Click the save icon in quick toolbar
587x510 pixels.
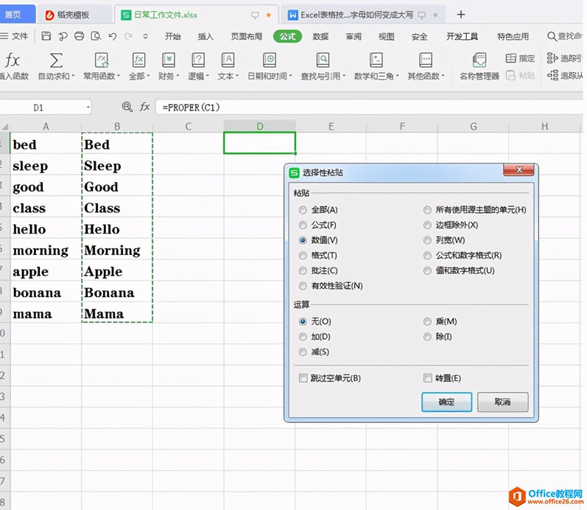point(46,36)
